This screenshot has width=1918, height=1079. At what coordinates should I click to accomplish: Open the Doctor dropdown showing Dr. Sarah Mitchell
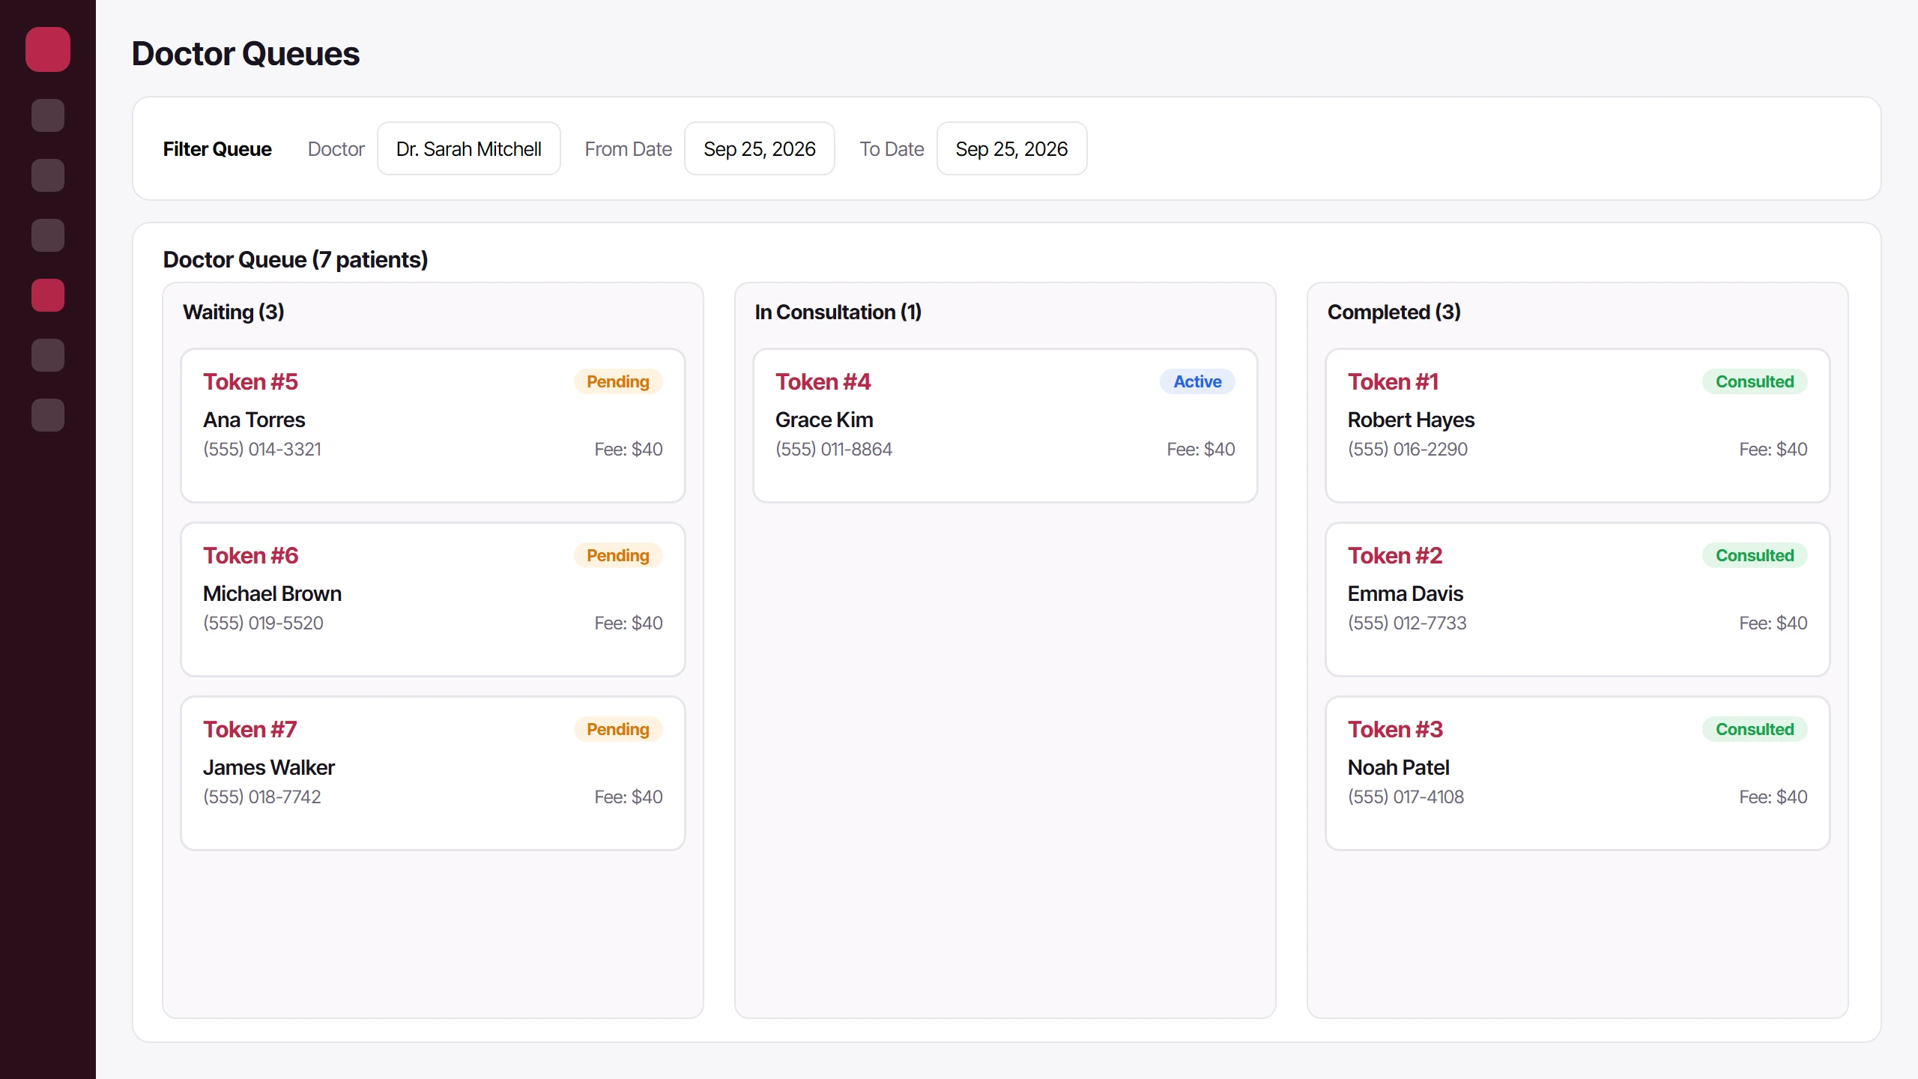point(468,148)
